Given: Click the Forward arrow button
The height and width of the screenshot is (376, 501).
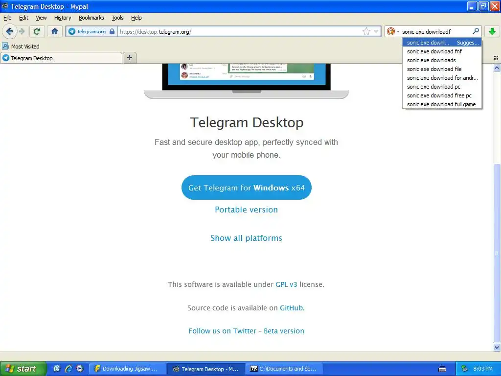Looking at the screenshot, I should 22,31.
